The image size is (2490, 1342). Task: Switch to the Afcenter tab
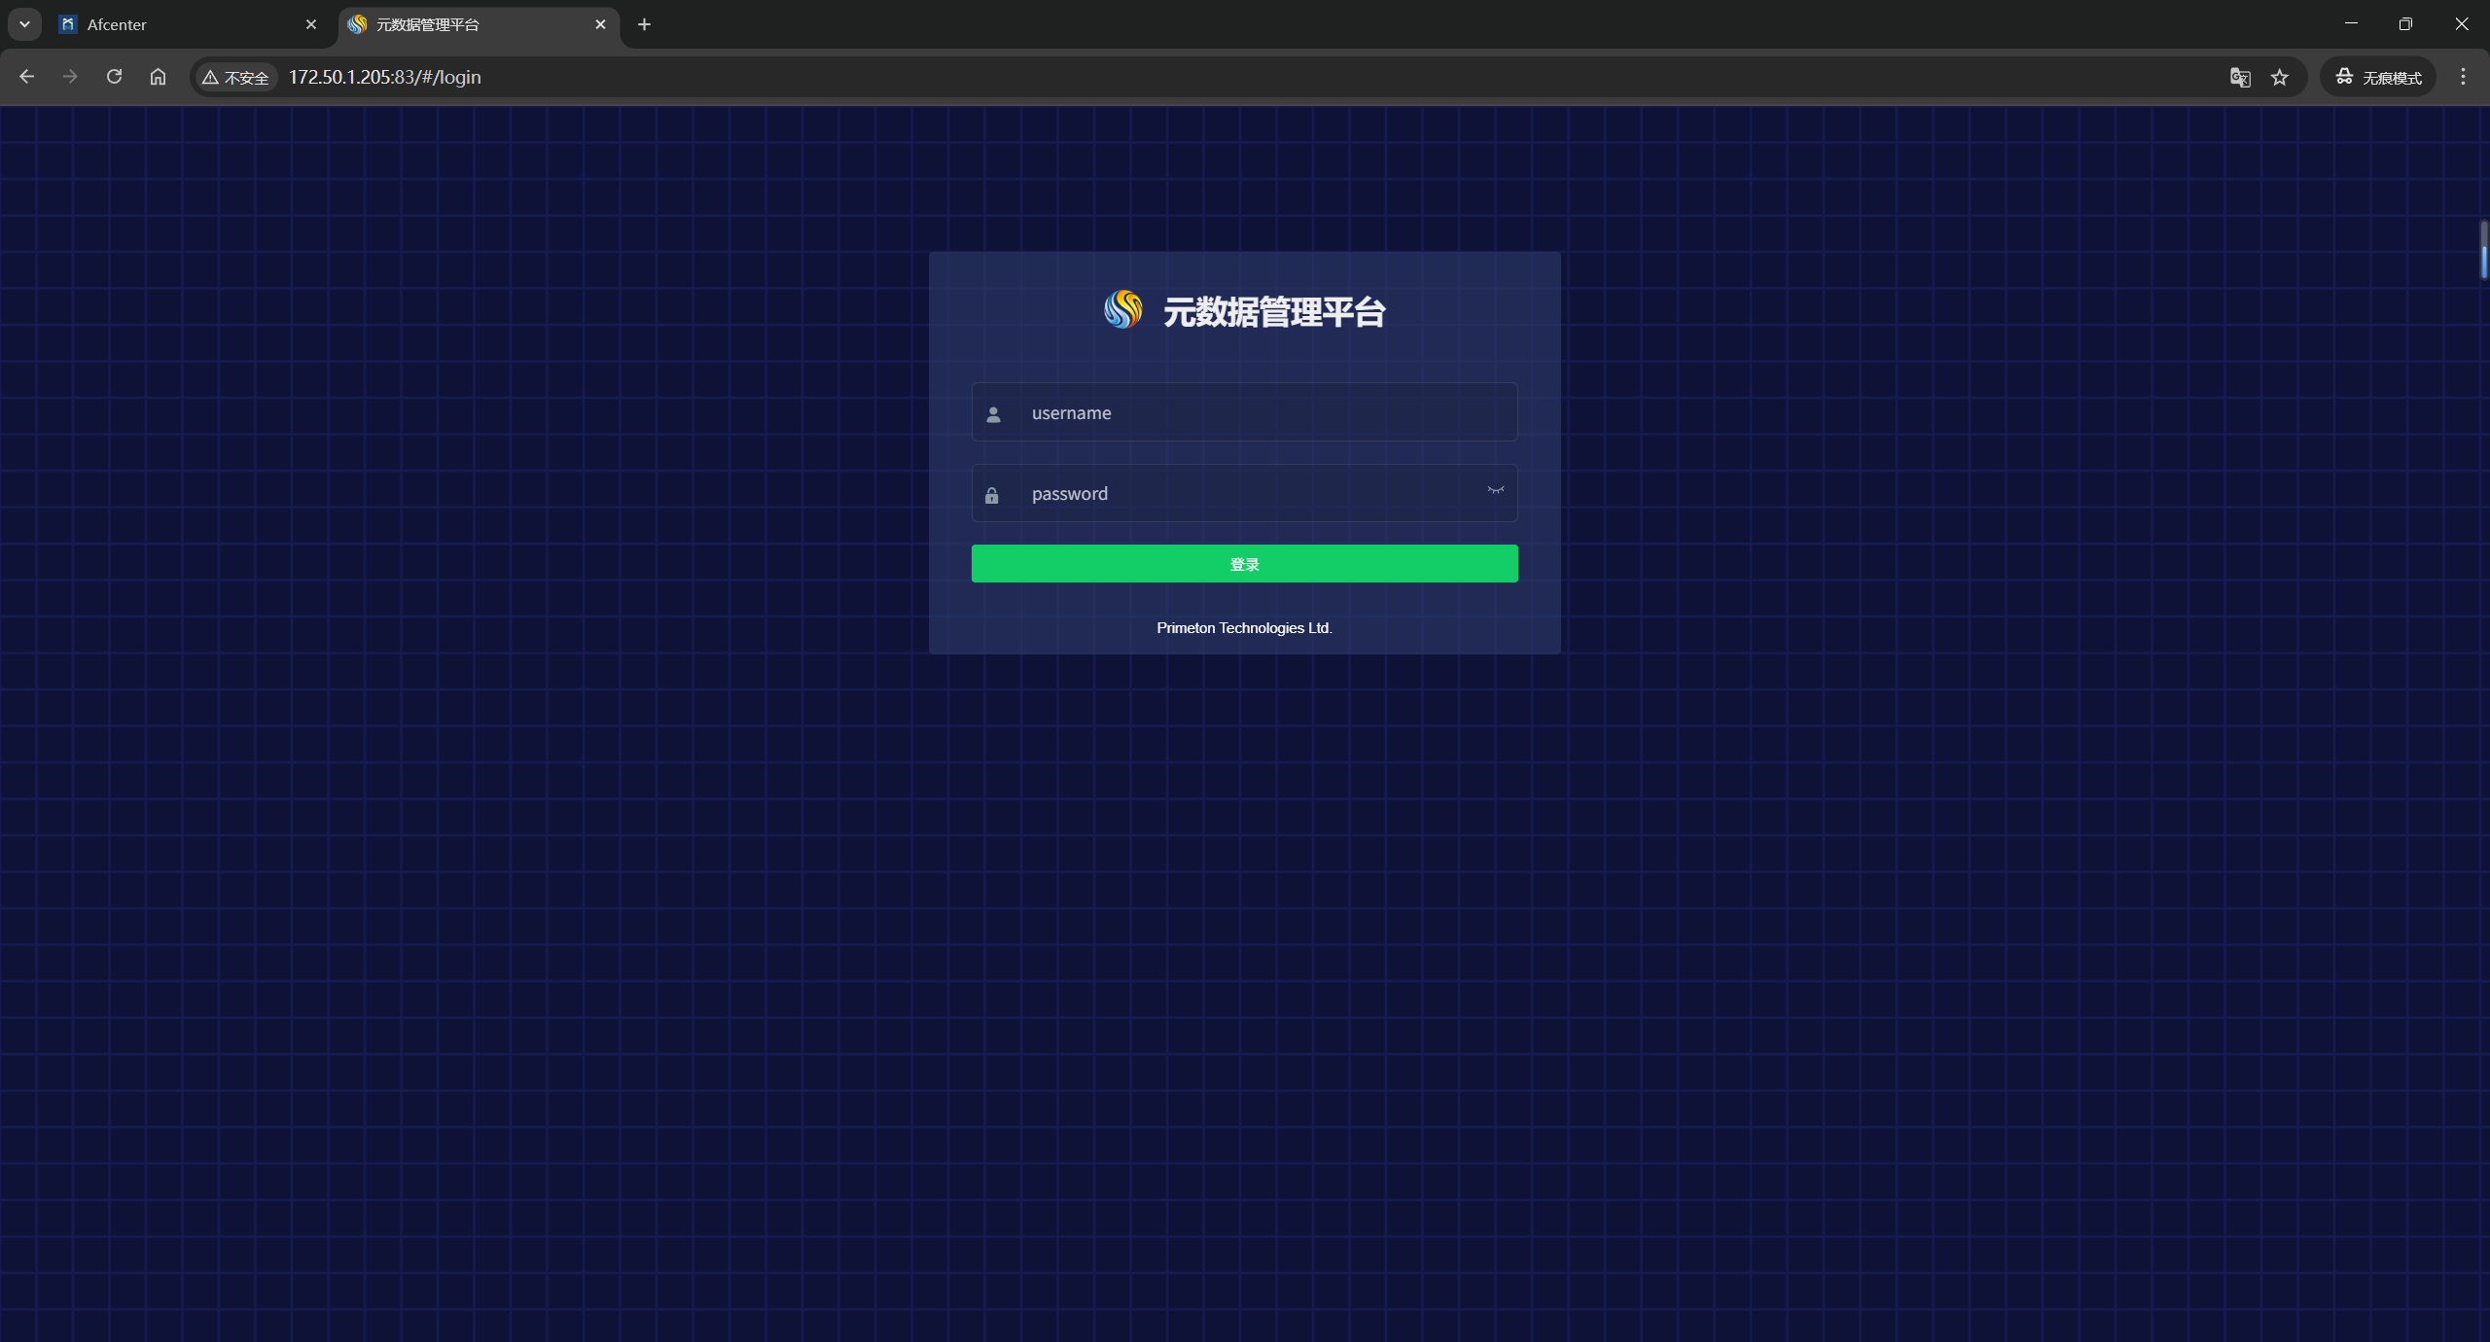[175, 24]
